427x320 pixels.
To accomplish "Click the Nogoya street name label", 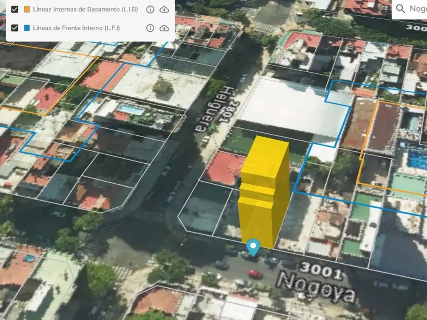I will pyautogui.click(x=317, y=288).
